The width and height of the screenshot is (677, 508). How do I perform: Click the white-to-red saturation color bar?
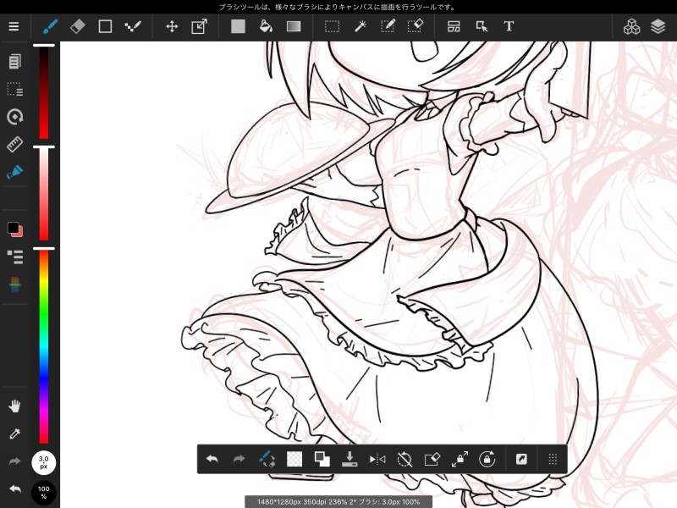(x=44, y=194)
